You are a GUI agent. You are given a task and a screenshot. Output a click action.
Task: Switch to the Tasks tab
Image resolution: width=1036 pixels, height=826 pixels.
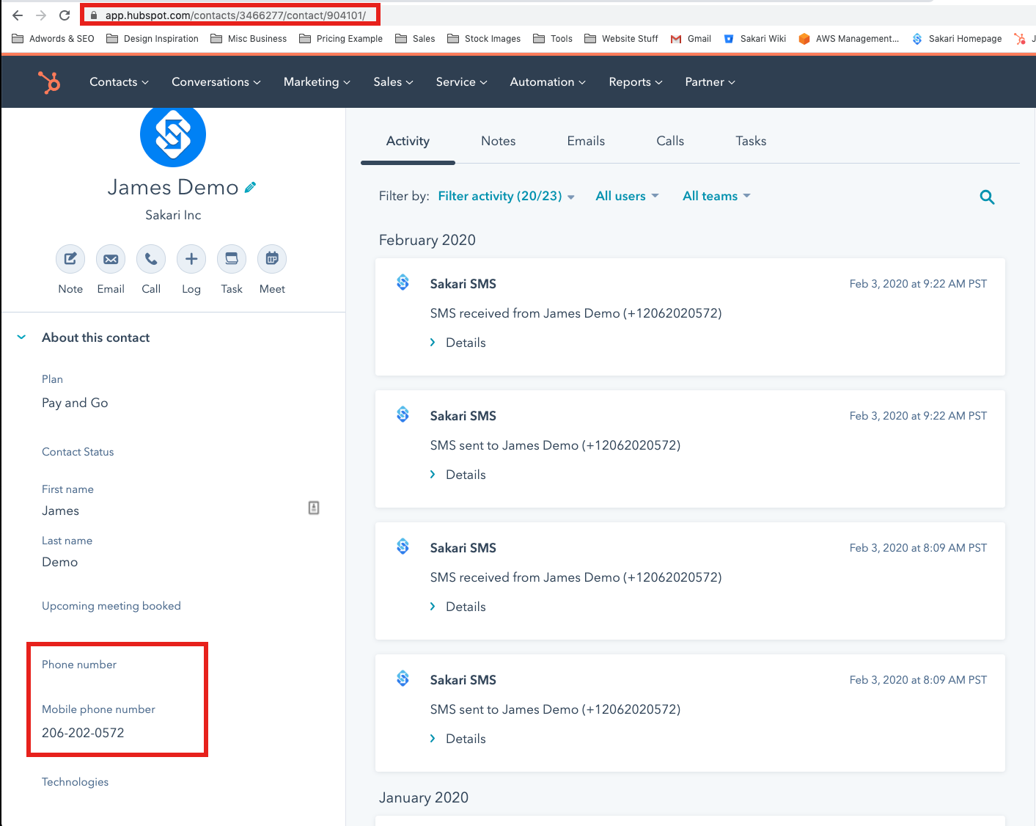click(751, 141)
